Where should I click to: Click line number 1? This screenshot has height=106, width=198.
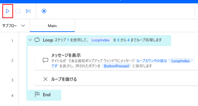(x=12, y=41)
